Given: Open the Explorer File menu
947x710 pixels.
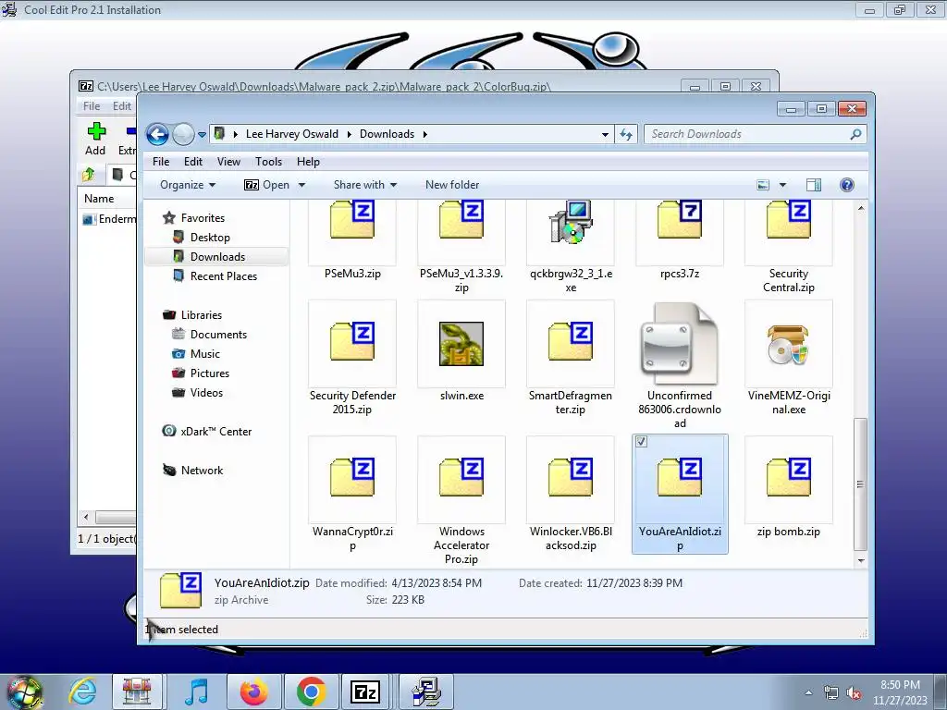Looking at the screenshot, I should click(x=161, y=162).
